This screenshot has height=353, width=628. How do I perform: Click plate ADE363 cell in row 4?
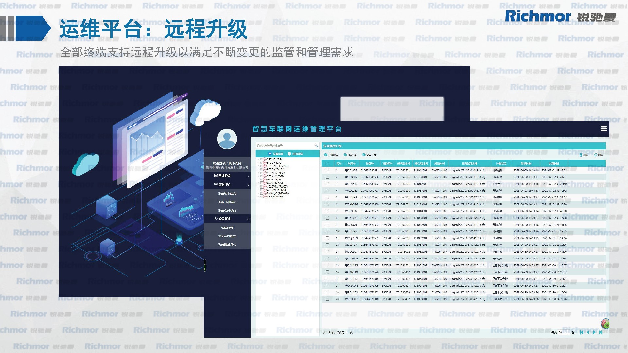352,191
